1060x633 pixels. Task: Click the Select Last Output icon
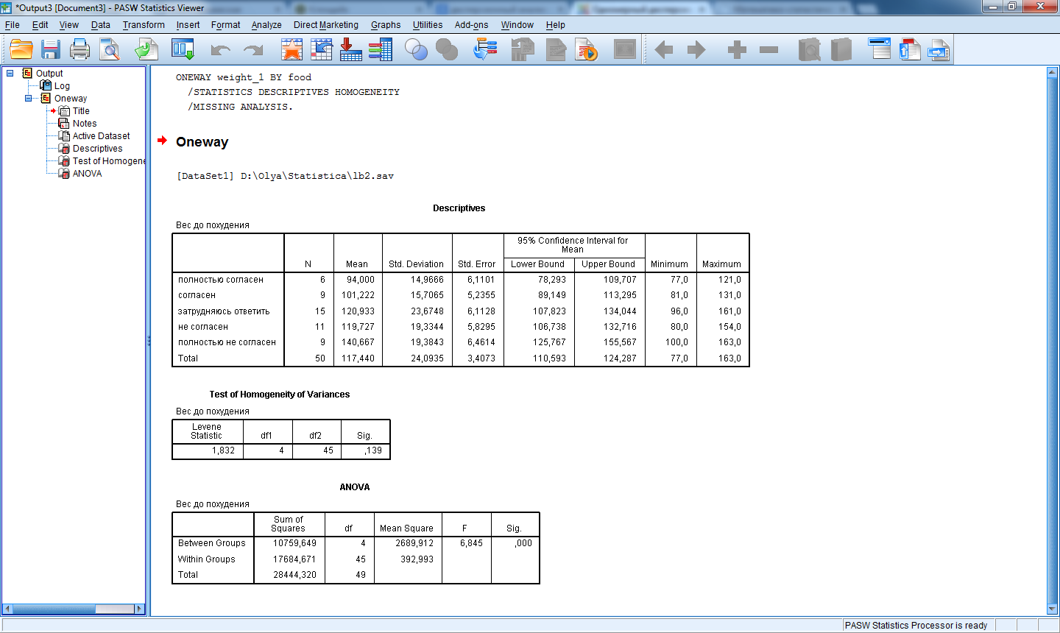point(485,50)
